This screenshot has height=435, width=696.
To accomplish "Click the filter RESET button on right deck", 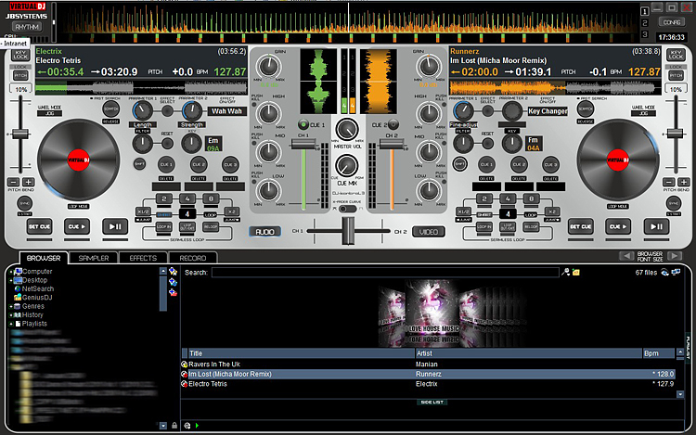I will [488, 143].
